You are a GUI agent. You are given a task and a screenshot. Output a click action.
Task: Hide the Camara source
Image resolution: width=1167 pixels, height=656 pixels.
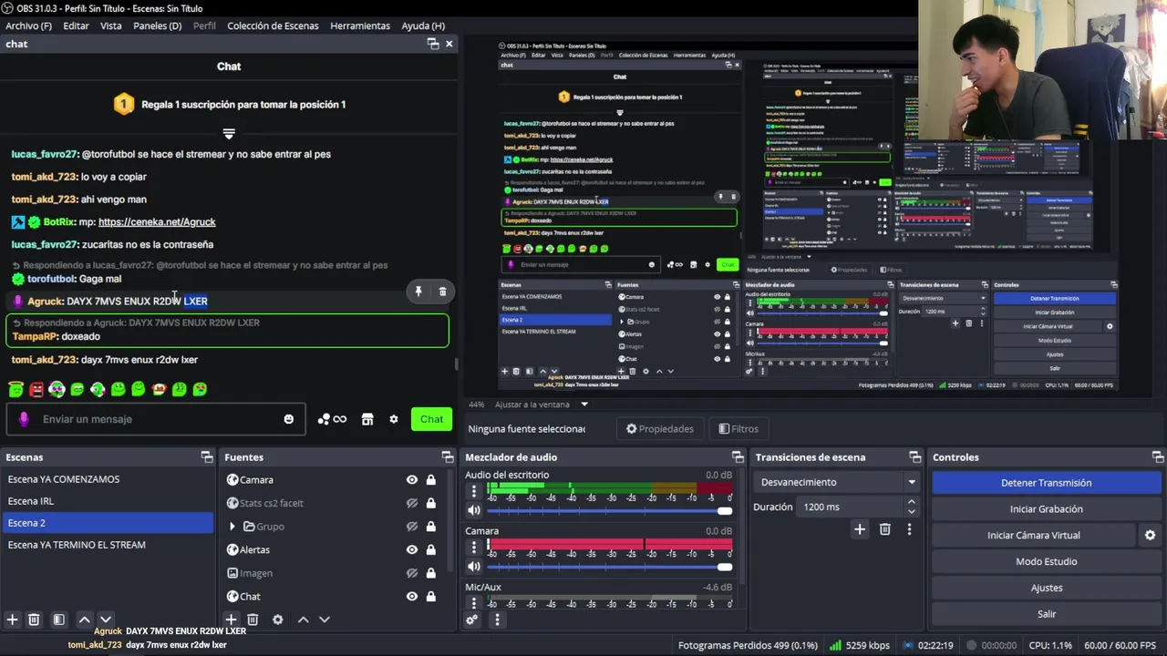412,480
